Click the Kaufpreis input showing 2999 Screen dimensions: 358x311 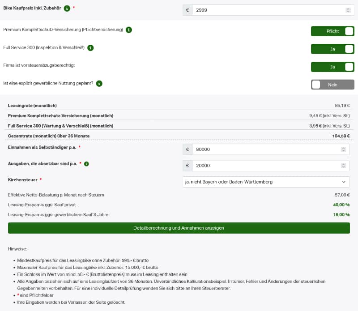268,9
